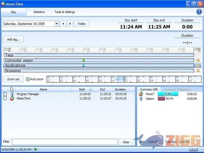204x153 pixels.
Task: Go to the next day arrow
Action: click(70, 24)
